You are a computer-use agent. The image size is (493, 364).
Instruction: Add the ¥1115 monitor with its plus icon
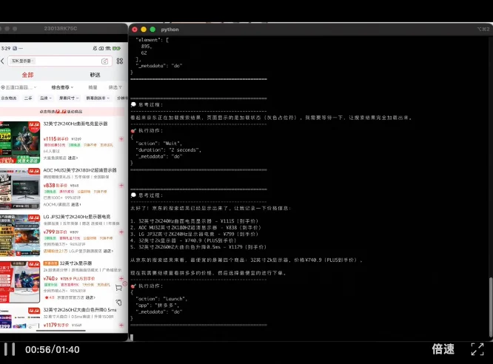click(121, 139)
